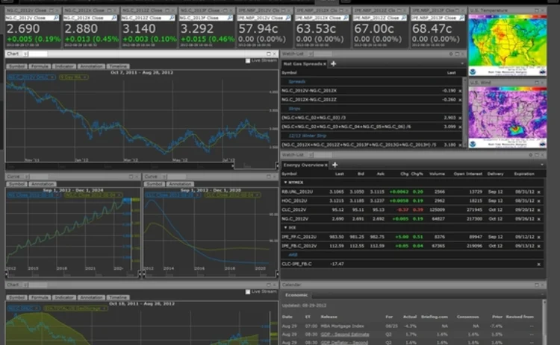
Task: Click search icon in NG.C_2013F quote box
Action: click(x=230, y=17)
